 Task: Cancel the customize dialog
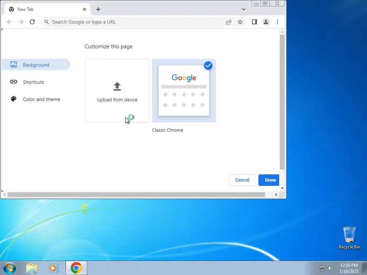[242, 180]
